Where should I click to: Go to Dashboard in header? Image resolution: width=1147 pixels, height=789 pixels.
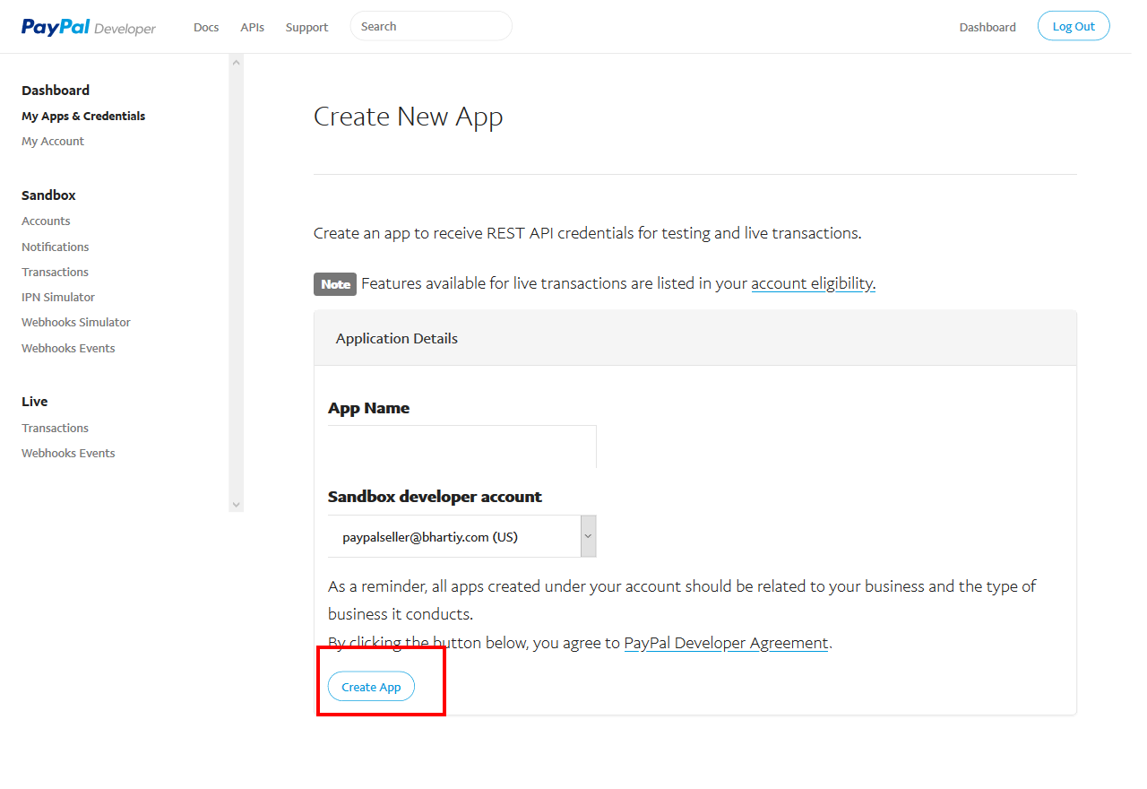coord(987,27)
